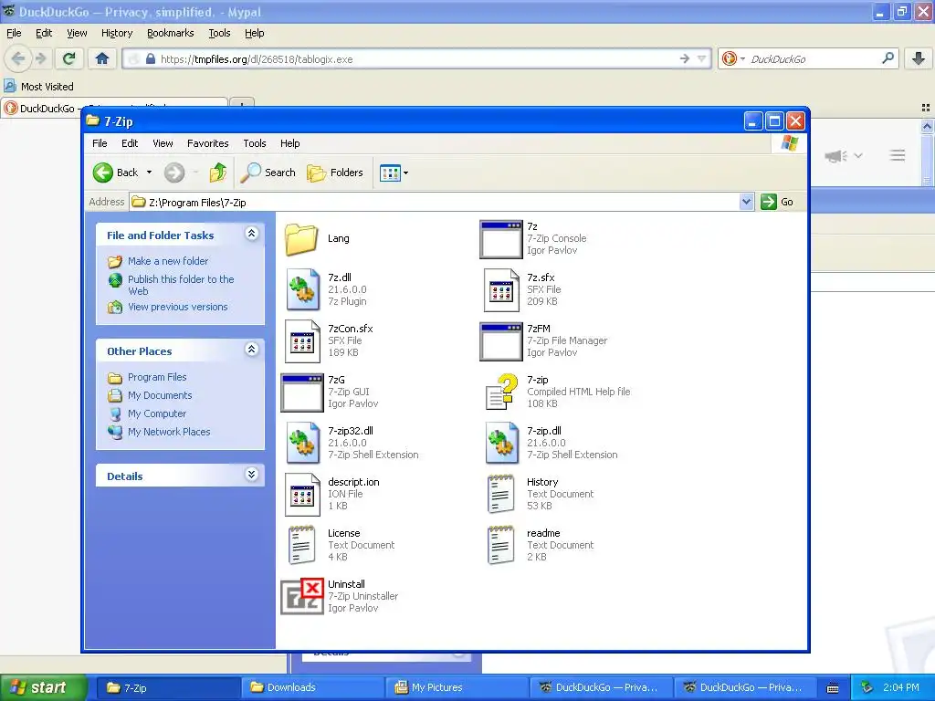
Task: Go to My Network Places
Action: (x=169, y=432)
